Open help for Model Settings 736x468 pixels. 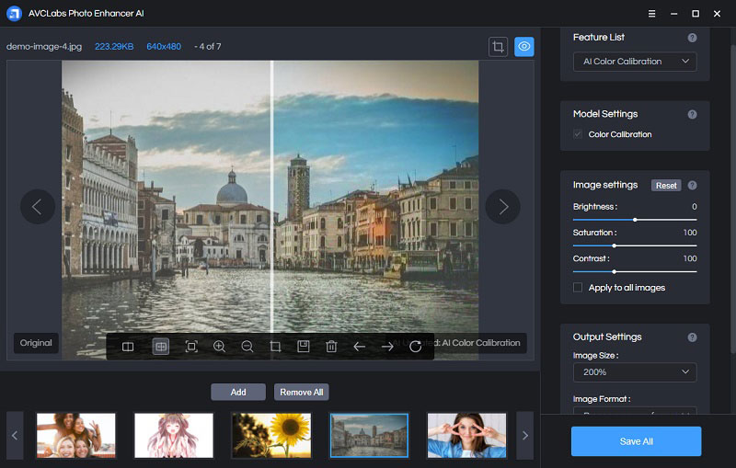(692, 114)
